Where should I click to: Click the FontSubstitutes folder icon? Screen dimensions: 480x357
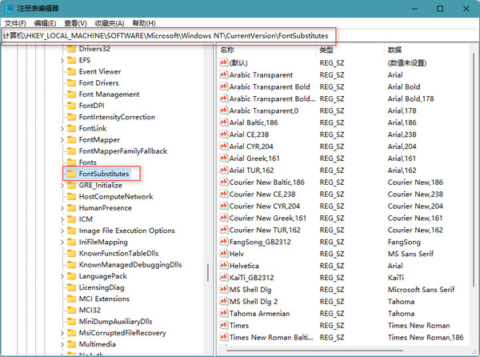[70, 174]
